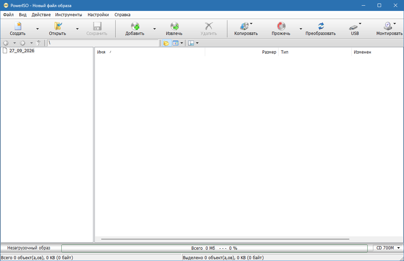Sort the list by the Тип column
404x261 pixels.
[x=315, y=52]
